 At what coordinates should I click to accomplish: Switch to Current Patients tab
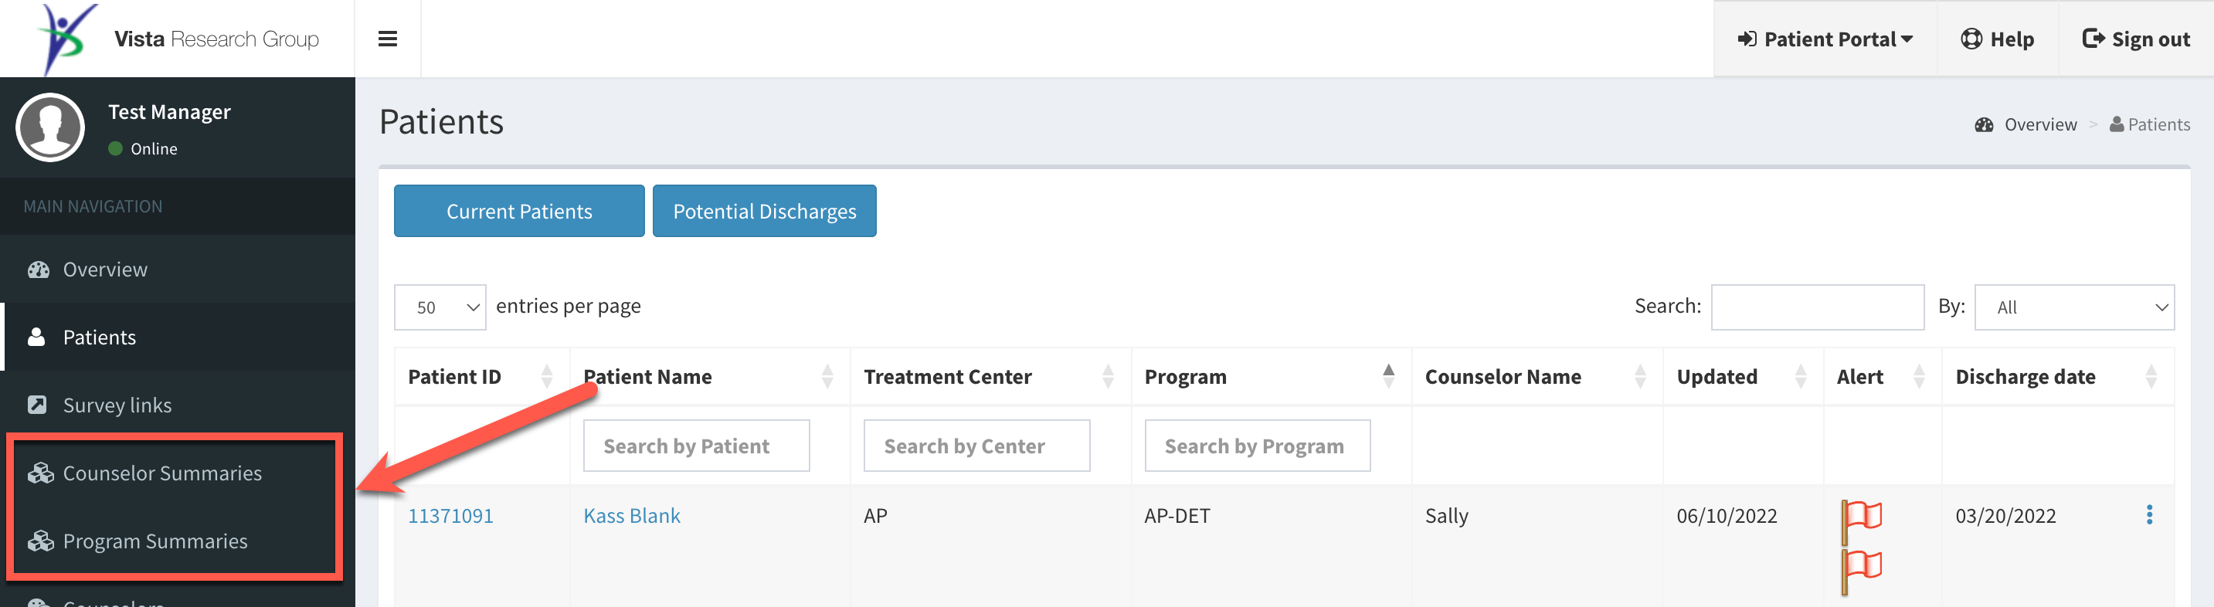click(x=519, y=211)
